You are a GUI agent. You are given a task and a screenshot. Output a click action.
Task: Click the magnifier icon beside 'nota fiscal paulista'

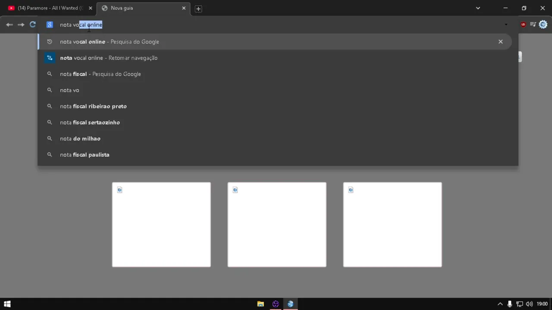[50, 155]
